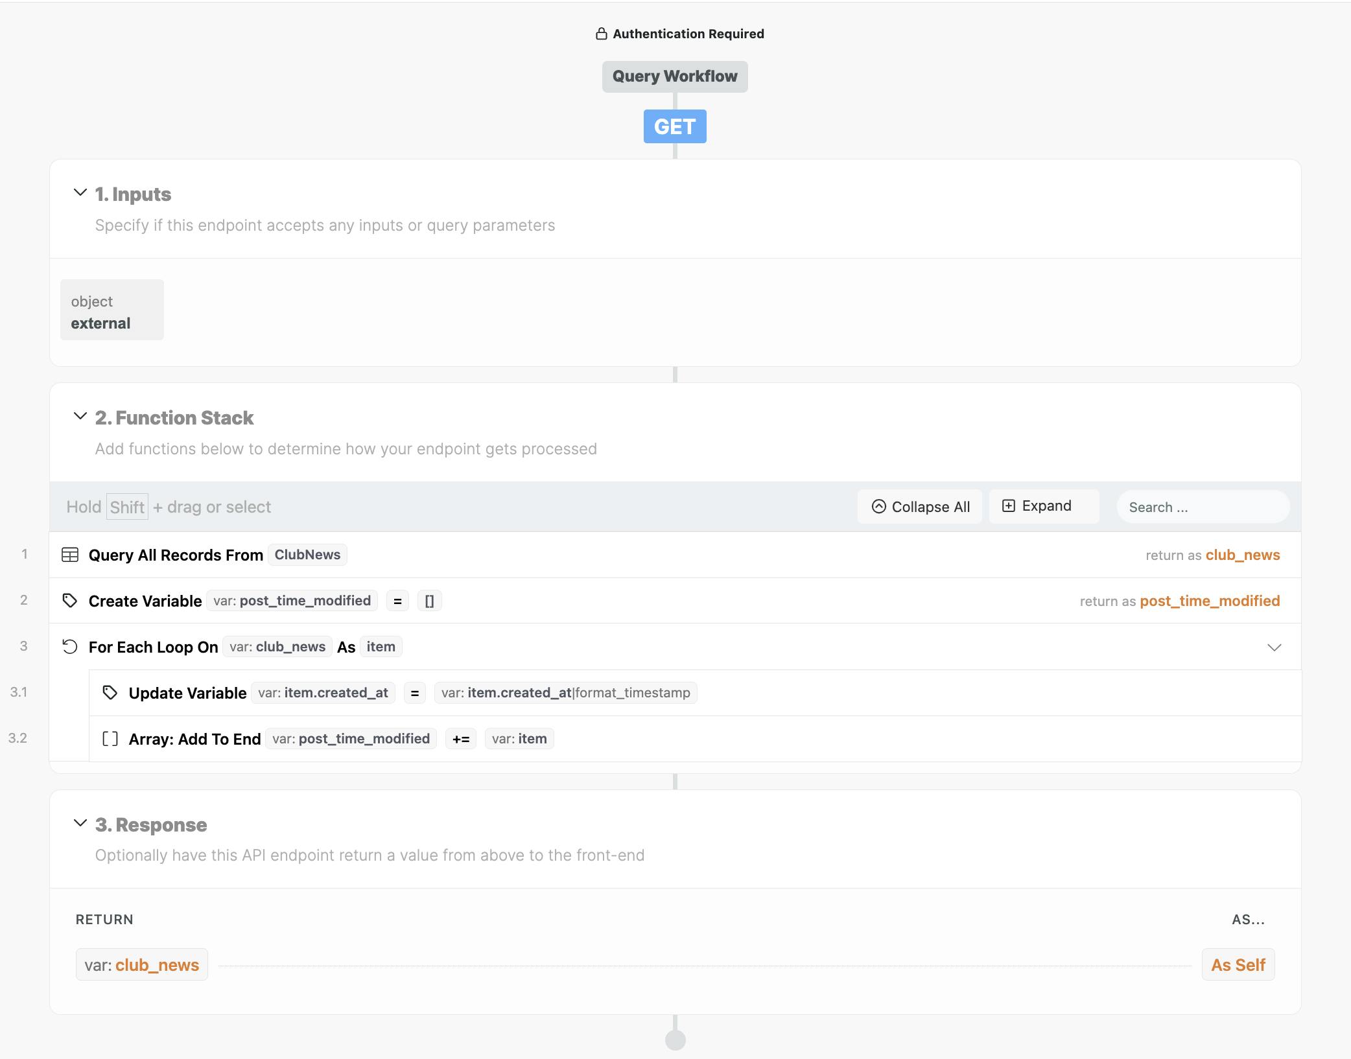The image size is (1351, 1059).
Task: Select the object external input chip
Action: point(112,310)
